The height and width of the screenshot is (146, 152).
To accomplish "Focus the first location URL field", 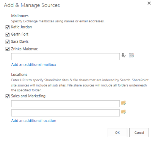I will coord(66,104).
